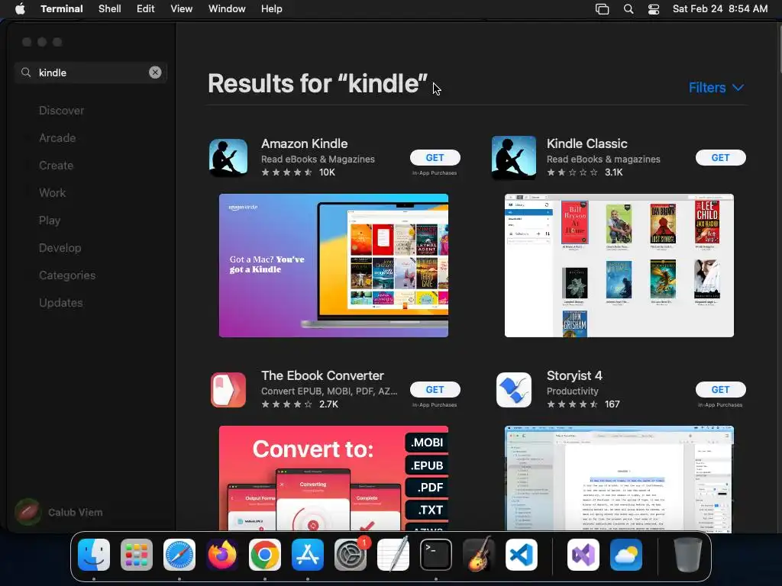
Task: Select Develop in the sidebar
Action: [60, 248]
